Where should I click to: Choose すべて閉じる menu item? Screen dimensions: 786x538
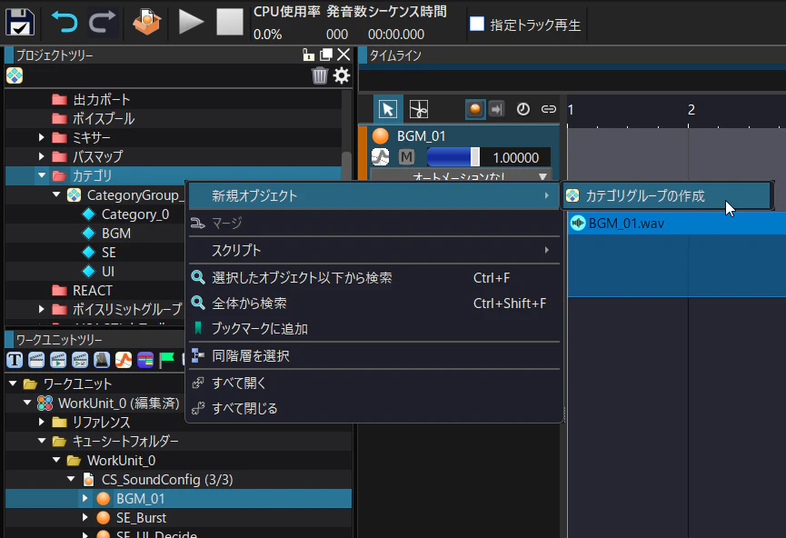[x=374, y=409]
